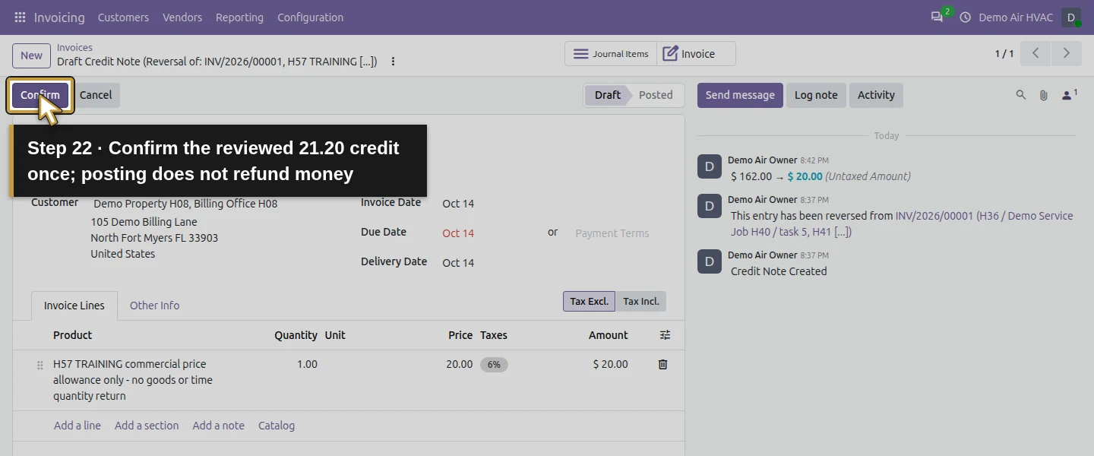Show followers person icon
1094x456 pixels.
pyautogui.click(x=1070, y=95)
